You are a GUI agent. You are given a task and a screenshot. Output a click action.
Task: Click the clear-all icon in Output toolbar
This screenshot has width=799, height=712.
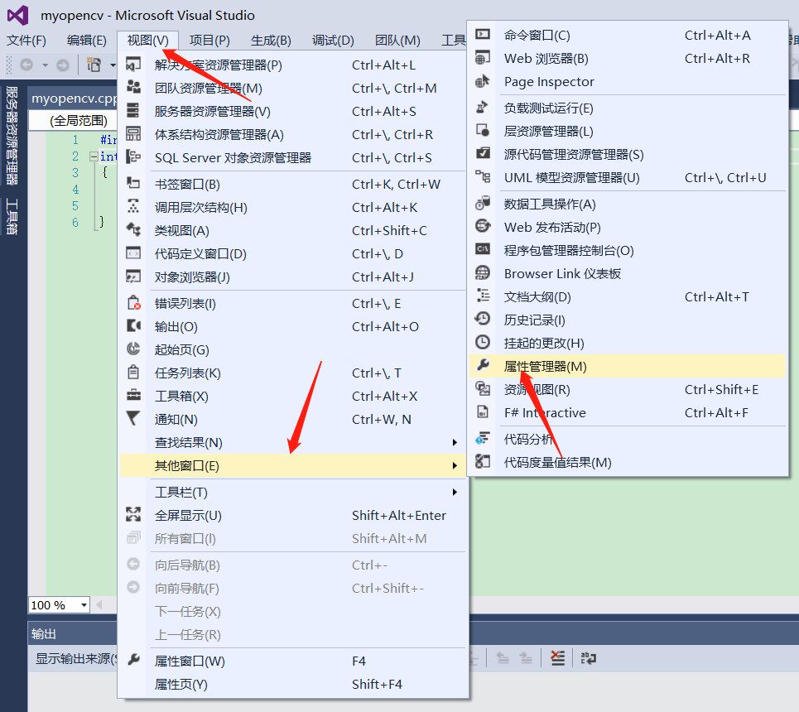tap(557, 658)
